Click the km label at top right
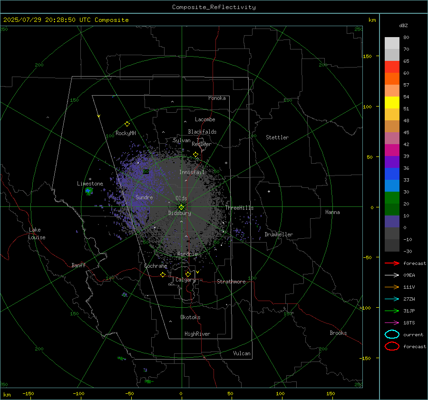The image size is (428, 400). (372, 20)
